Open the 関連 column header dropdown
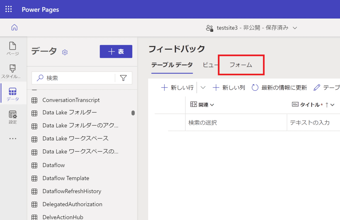340x220 pixels. click(212, 105)
